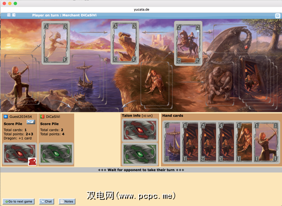Click "Player on turn : Merchant DiCaSiVi" text
282x206 pixels.
64,15
